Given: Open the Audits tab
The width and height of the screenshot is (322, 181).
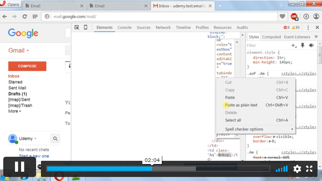Looking at the screenshot, I should pos(242,27).
